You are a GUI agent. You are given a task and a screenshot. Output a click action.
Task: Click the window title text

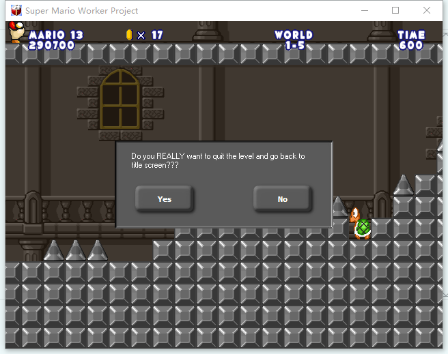click(81, 11)
